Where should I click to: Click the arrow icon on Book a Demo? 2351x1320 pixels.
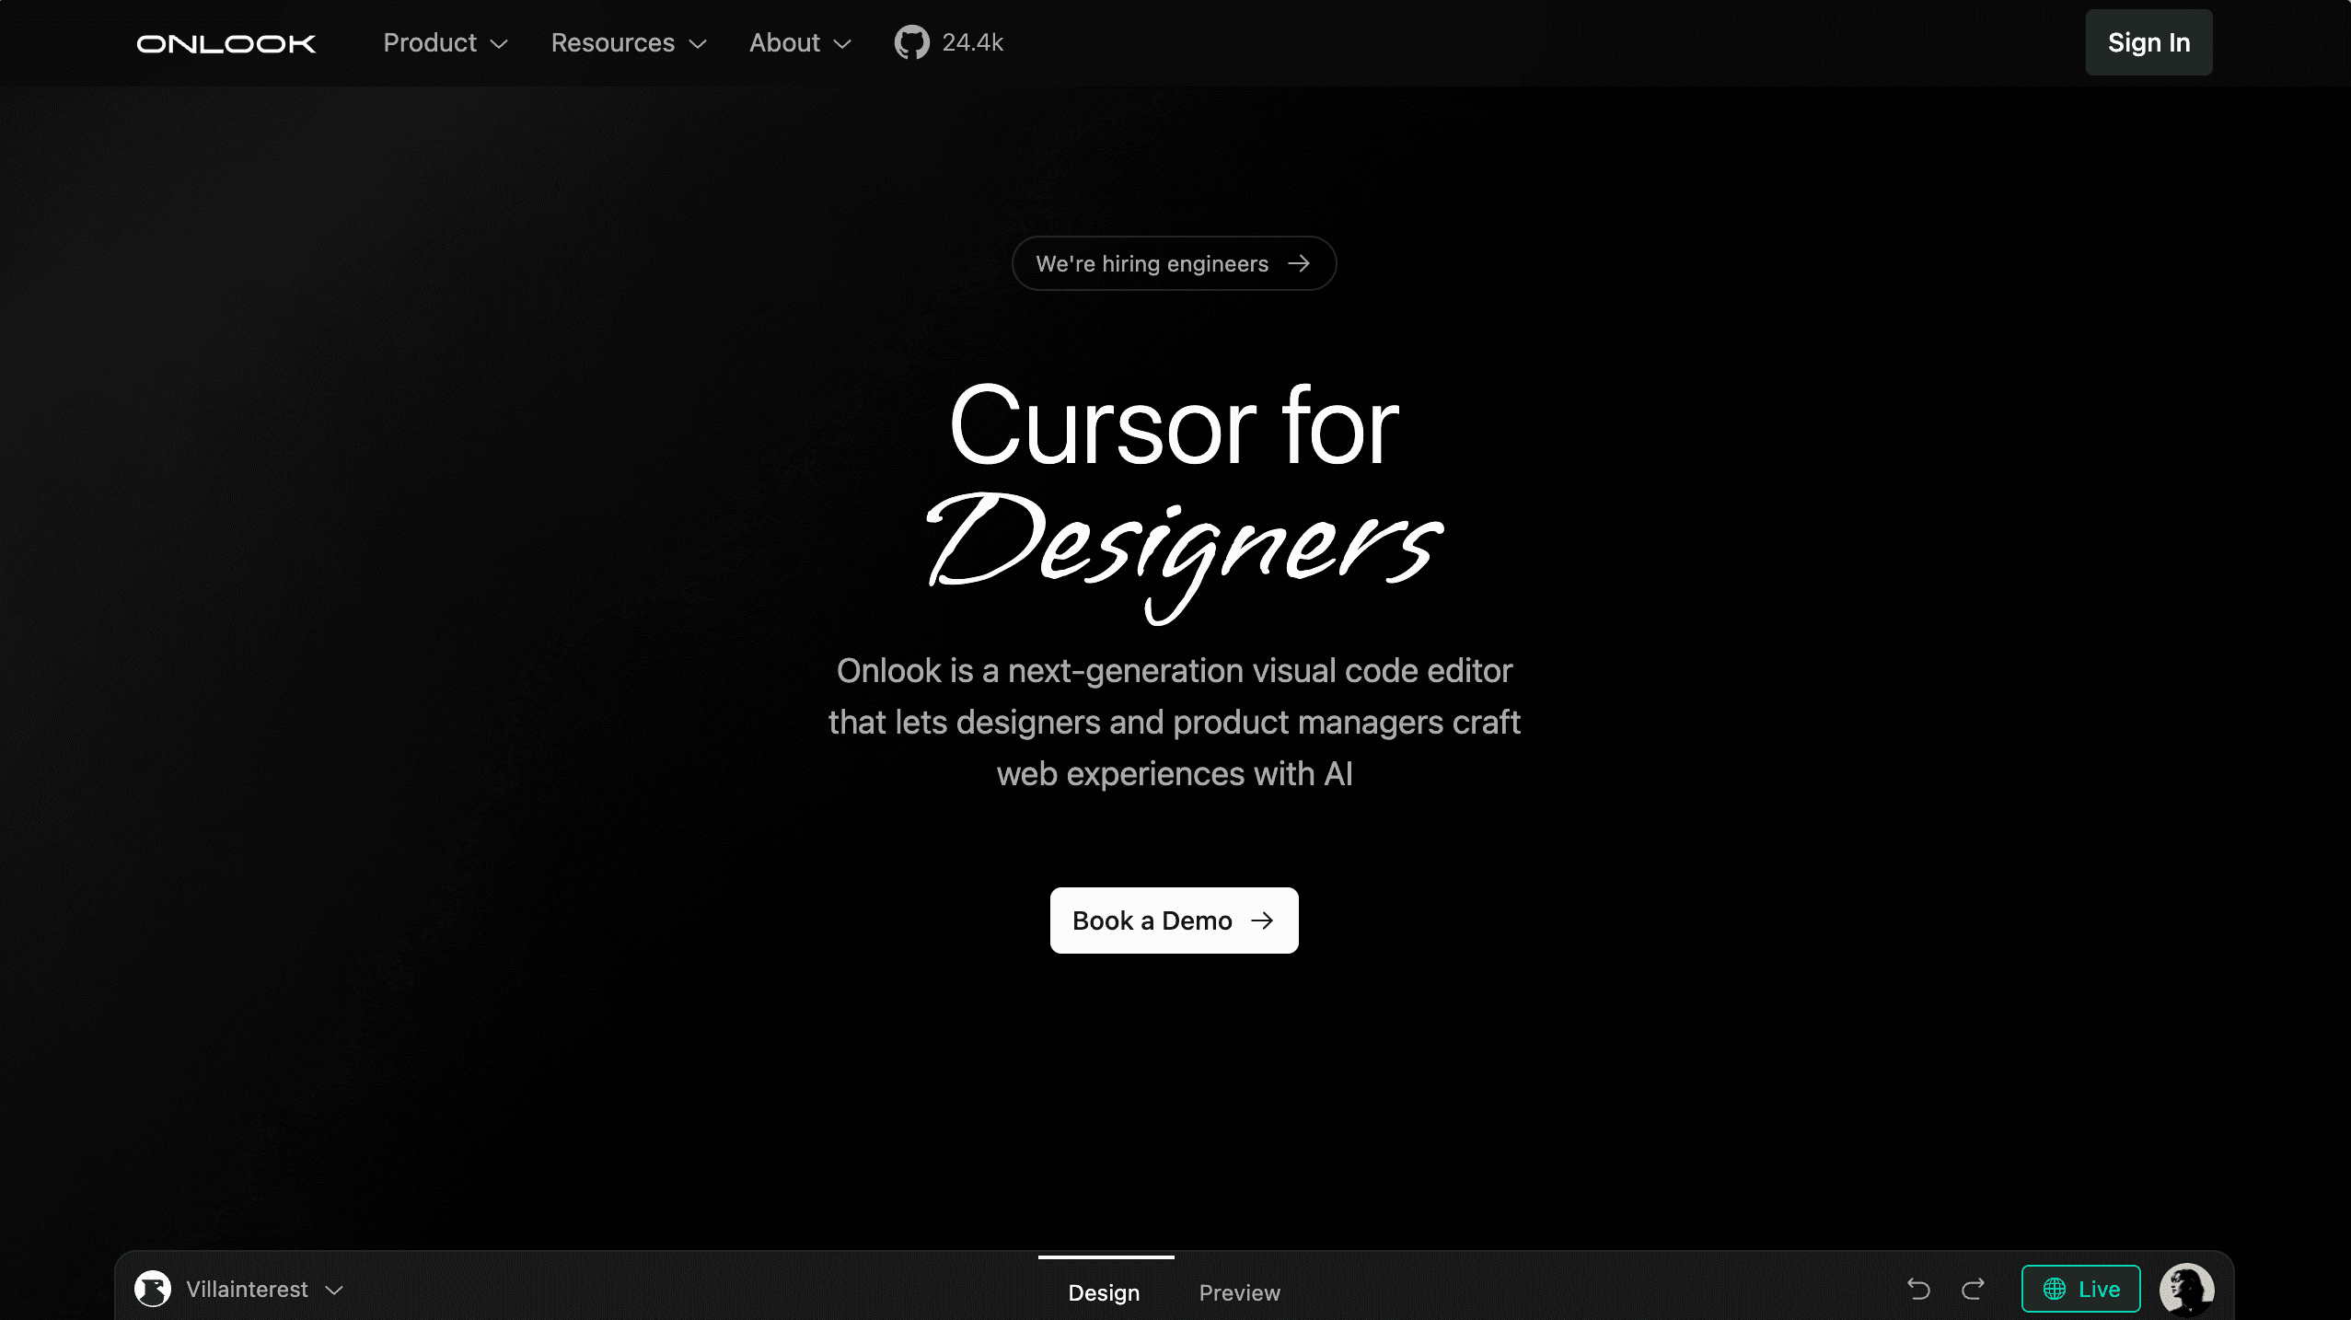click(x=1263, y=921)
